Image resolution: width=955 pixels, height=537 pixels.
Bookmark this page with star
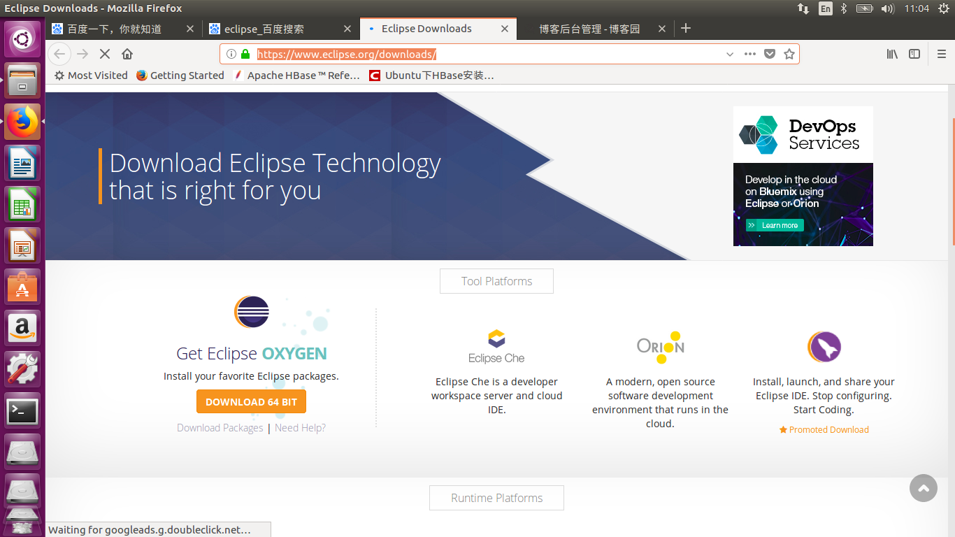(789, 54)
